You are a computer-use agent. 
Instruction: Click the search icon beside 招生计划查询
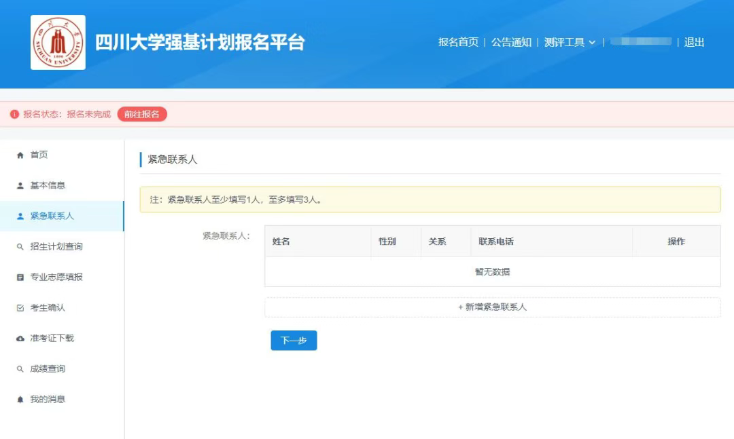(x=20, y=247)
